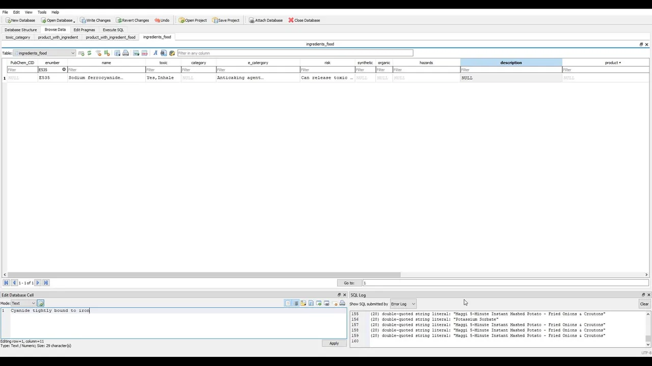
Task: Expand the Open Database dropdown arrow
Action: (74, 21)
